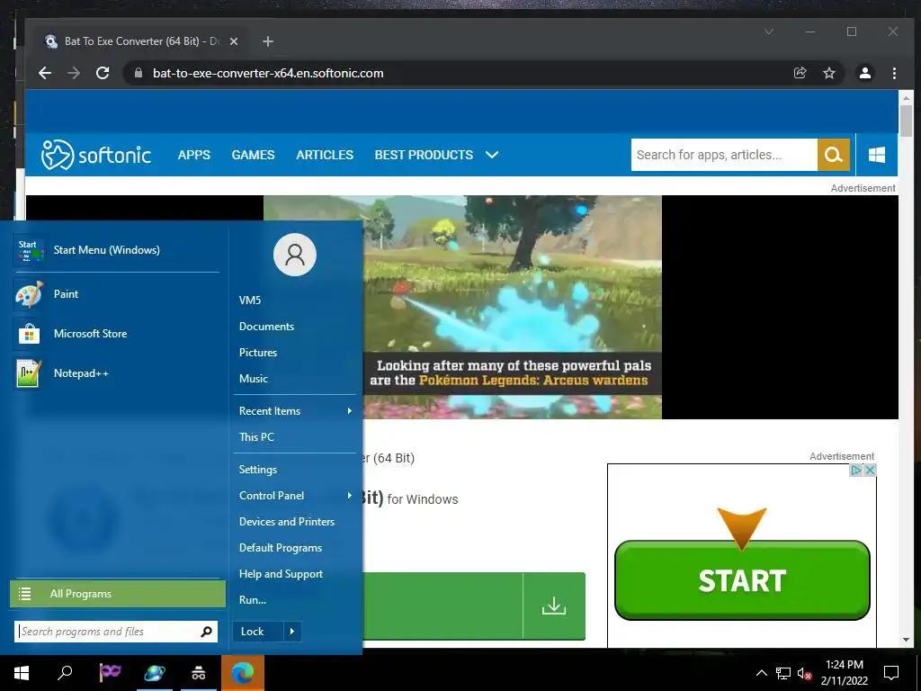The height and width of the screenshot is (691, 921).
Task: Open Settings from the start menu
Action: [x=295, y=470]
